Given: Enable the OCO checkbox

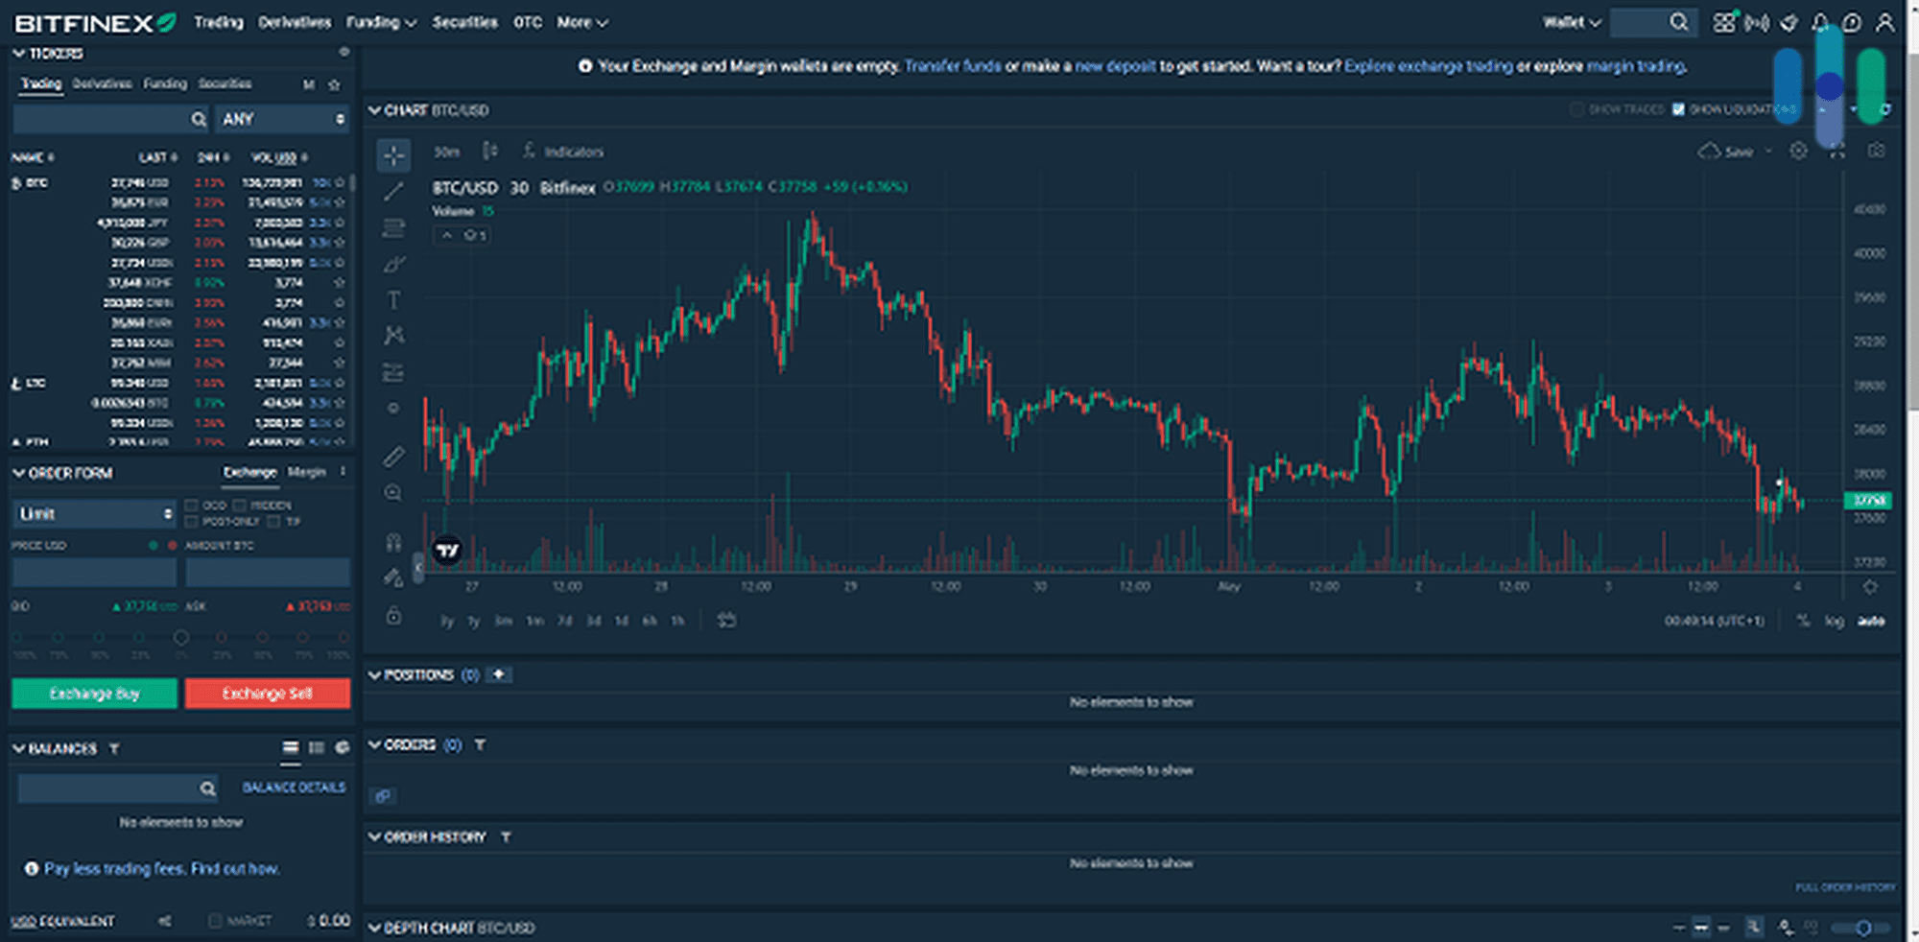Looking at the screenshot, I should pos(191,505).
